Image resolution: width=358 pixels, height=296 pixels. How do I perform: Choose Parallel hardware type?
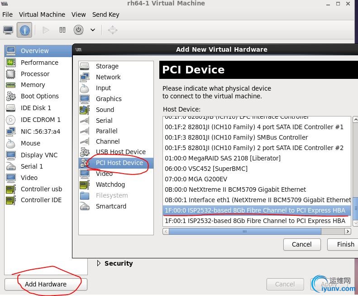coord(116,131)
